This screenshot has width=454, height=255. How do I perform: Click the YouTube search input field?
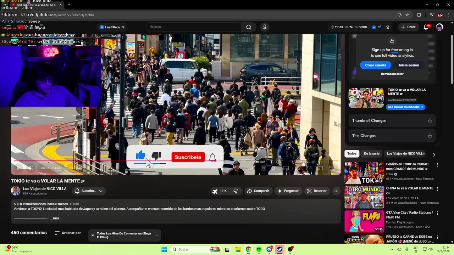coord(194,27)
